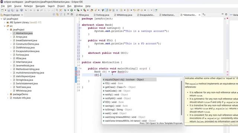
Task: Click error marker on line 18
Action: [x=76, y=72]
